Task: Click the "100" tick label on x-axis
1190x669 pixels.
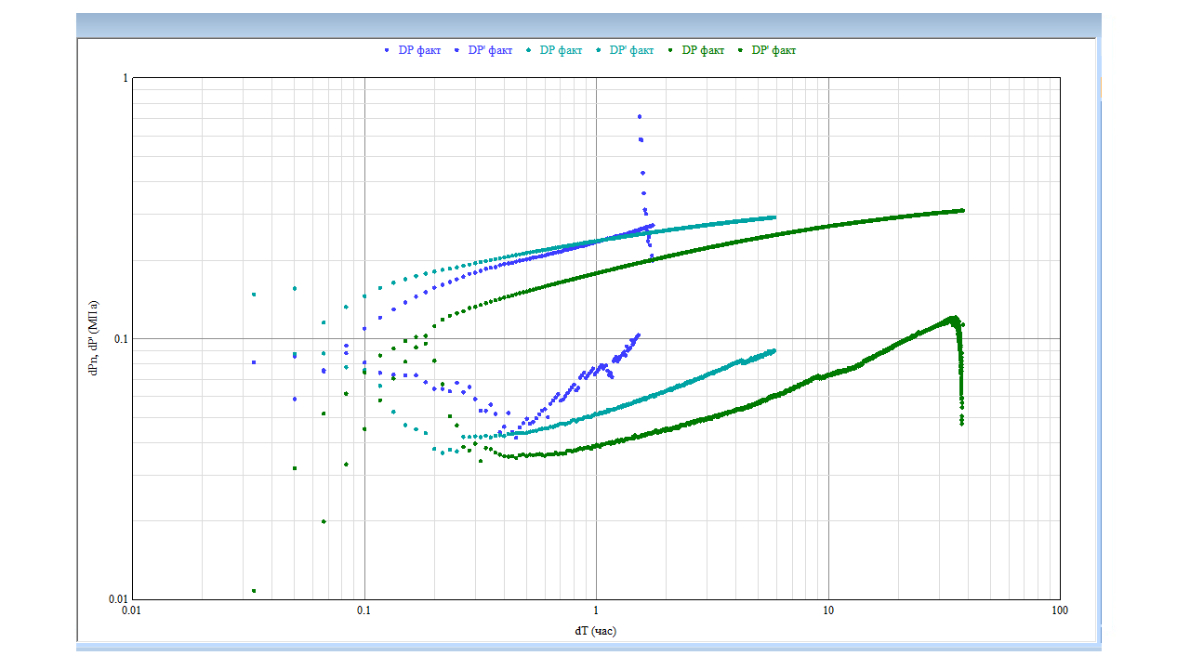Action: [x=1058, y=610]
